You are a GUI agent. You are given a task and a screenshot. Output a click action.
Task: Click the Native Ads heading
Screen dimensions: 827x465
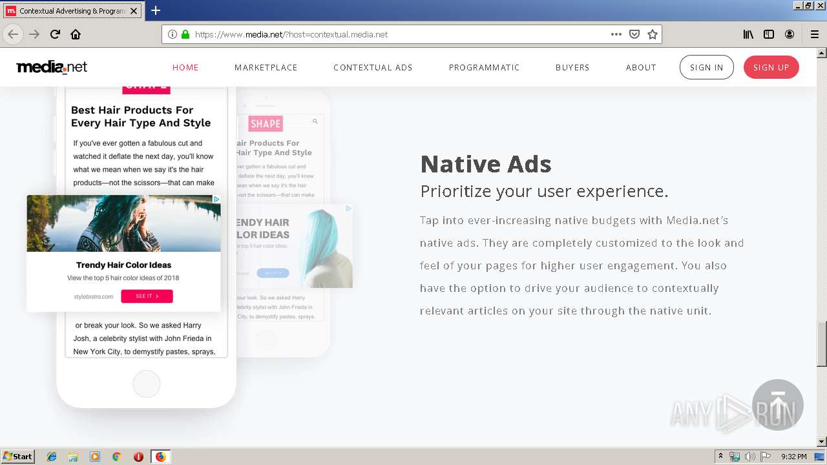pyautogui.click(x=486, y=164)
